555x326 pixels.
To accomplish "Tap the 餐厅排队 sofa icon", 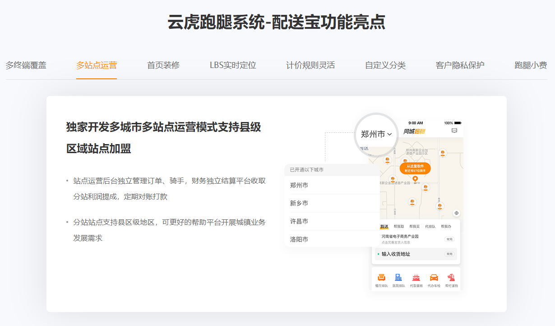I will coord(381,278).
